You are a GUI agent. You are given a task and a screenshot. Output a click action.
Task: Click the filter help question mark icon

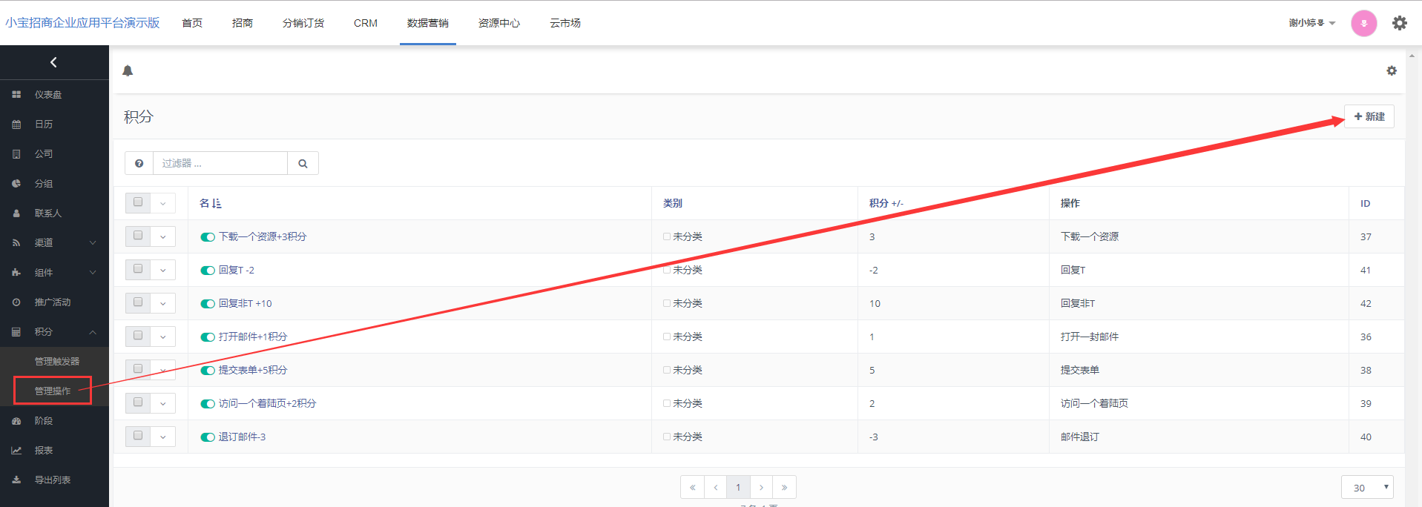[x=139, y=163]
